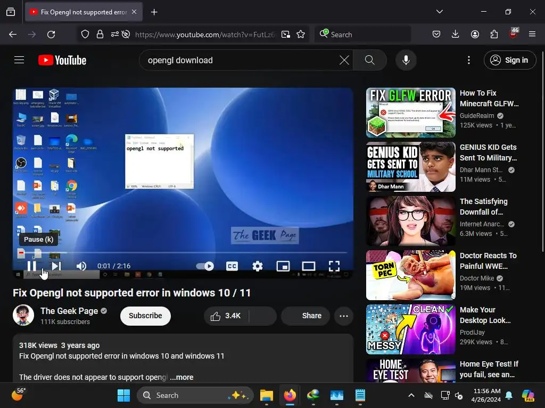This screenshot has height=408, width=545.
Task: Enable miniplayer mode
Action: tap(283, 266)
